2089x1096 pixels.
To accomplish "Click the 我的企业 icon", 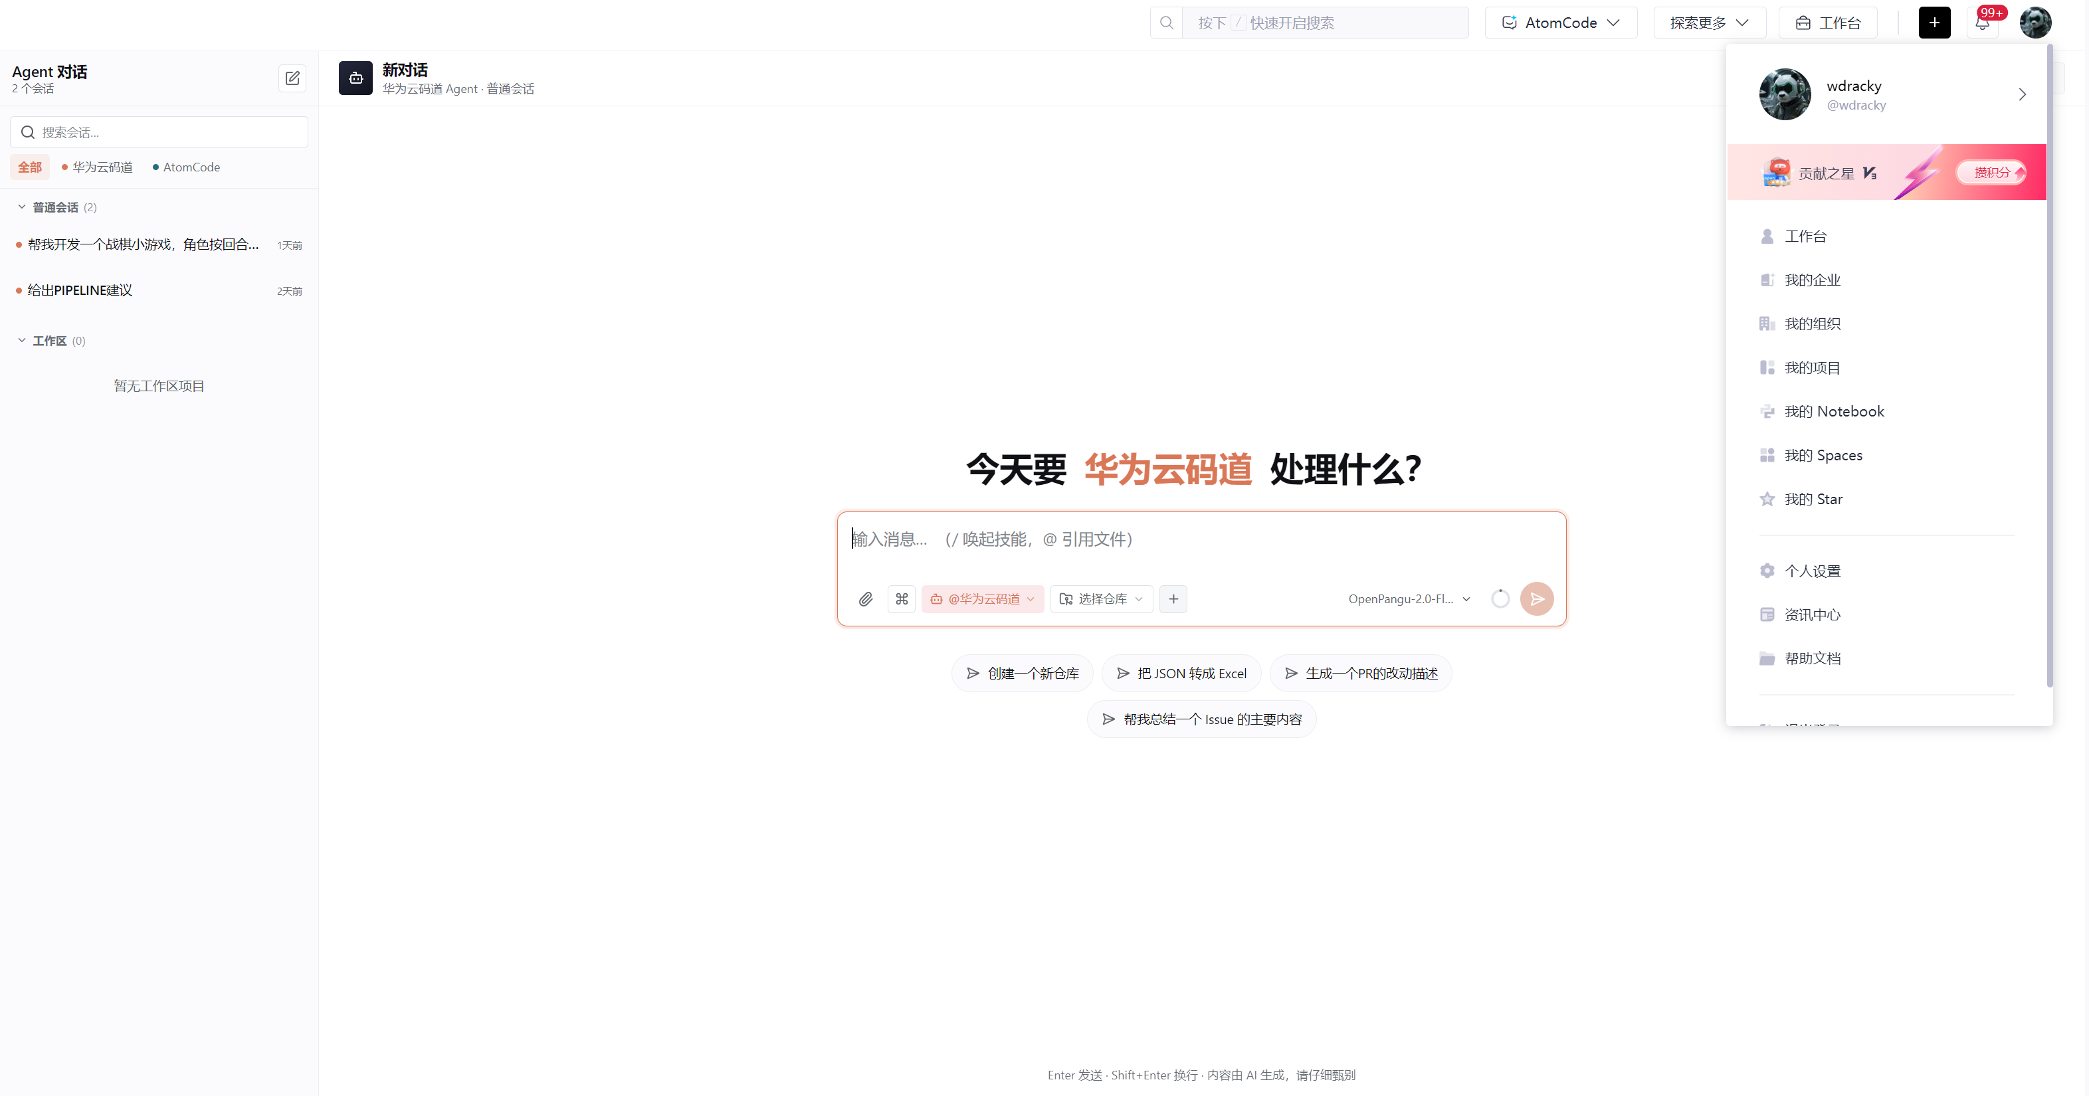I will (1766, 280).
